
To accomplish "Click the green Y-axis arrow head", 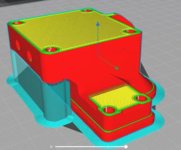I will (x=117, y=68).
